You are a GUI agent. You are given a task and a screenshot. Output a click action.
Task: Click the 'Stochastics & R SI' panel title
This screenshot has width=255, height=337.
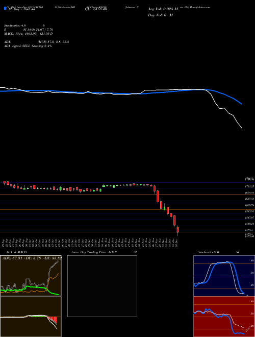(218, 252)
